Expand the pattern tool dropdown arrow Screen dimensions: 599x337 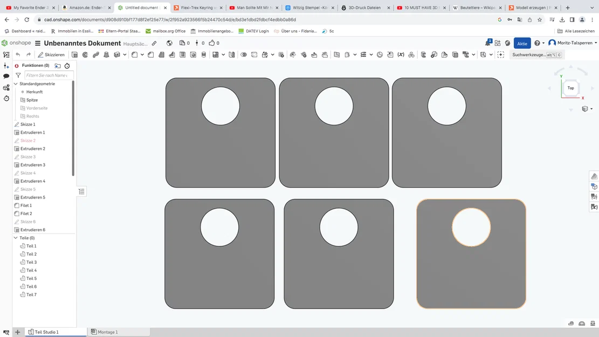[223, 54]
